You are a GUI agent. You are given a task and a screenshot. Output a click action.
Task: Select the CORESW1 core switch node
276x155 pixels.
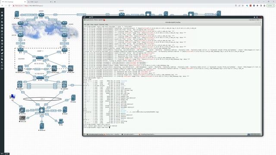coord(20,84)
